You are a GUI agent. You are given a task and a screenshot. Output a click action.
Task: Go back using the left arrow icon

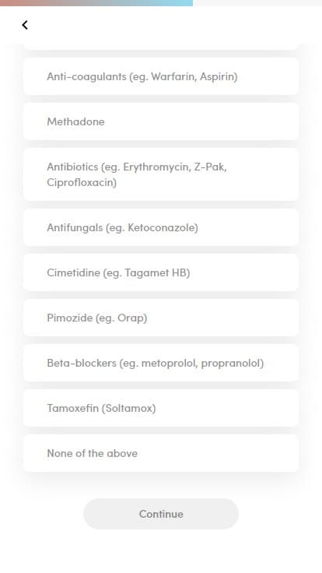click(24, 25)
